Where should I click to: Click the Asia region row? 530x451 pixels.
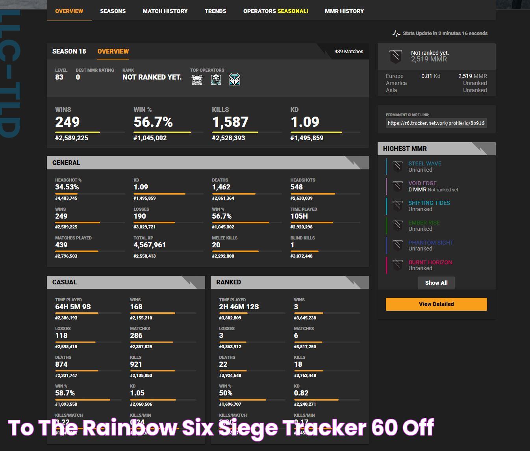[x=436, y=90]
